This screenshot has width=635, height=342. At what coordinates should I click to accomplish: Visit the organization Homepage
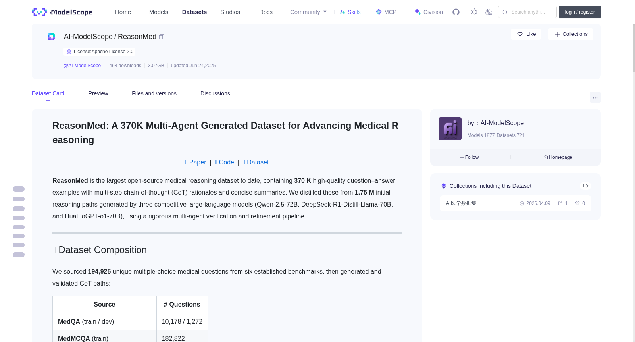click(x=558, y=157)
